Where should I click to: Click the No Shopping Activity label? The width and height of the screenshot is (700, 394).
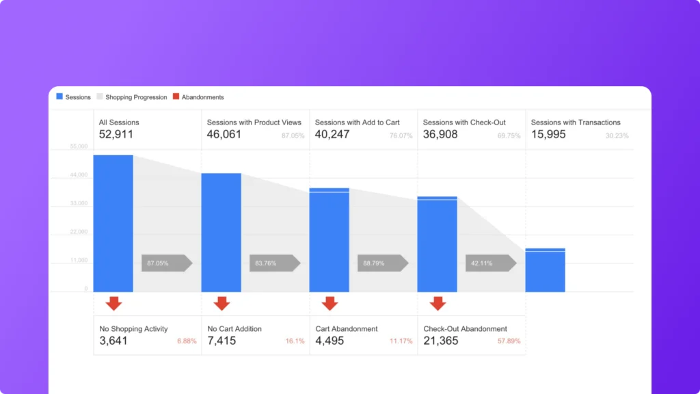[133, 329]
